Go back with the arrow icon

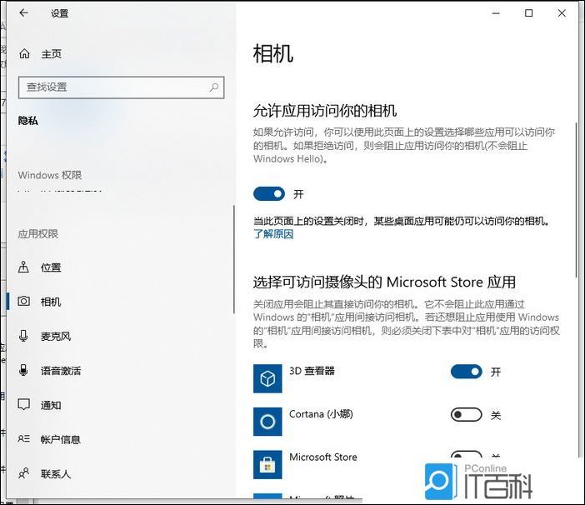click(24, 13)
